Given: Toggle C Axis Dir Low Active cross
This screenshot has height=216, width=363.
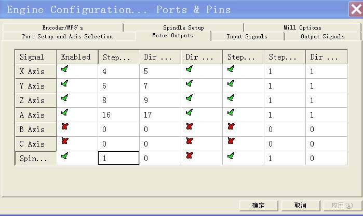Looking at the screenshot, I should pyautogui.click(x=189, y=141).
